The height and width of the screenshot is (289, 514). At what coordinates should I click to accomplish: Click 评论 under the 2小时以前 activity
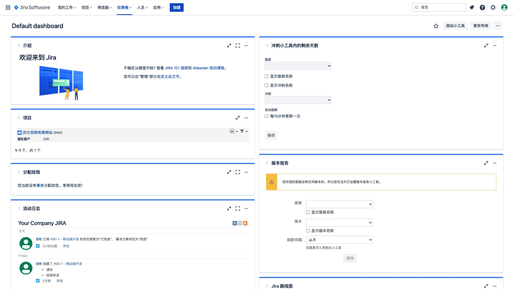[x=66, y=246]
